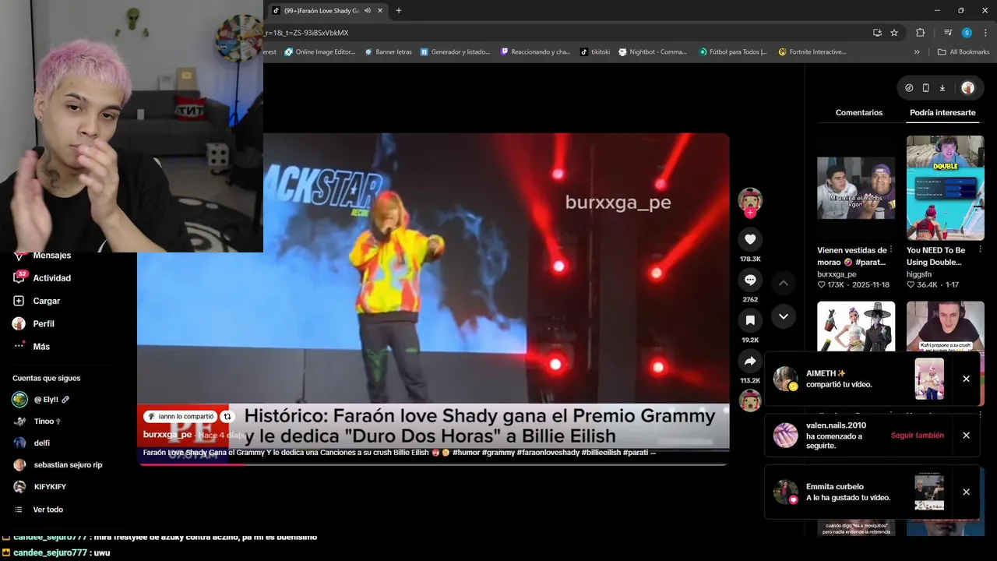Open the Chrome three-dot menu
The width and height of the screenshot is (997, 561).
985,33
